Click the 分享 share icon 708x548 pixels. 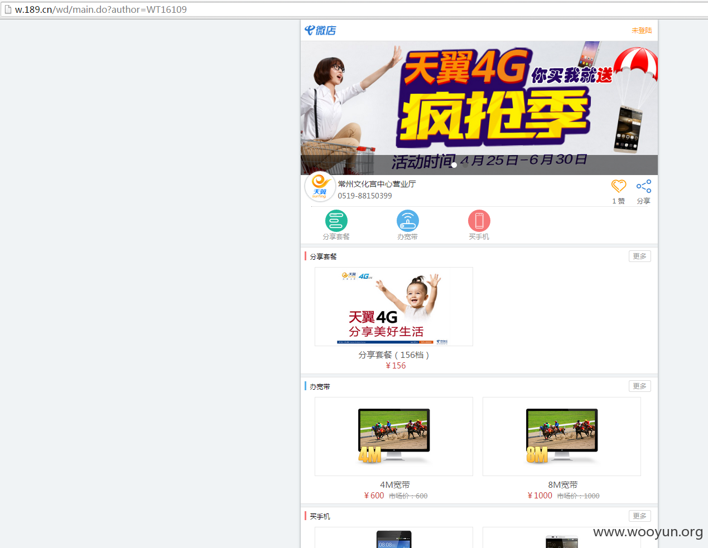click(644, 187)
